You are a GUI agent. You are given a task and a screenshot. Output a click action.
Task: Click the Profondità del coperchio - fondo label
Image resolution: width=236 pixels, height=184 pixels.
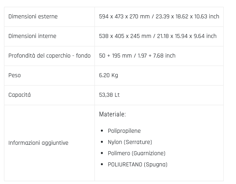tap(49, 56)
